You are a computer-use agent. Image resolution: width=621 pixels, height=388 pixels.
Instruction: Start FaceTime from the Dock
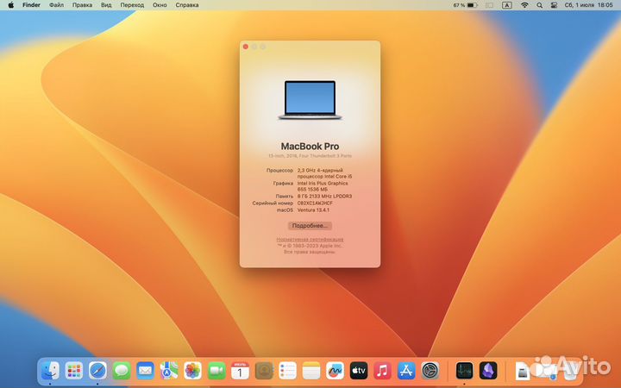(x=216, y=371)
